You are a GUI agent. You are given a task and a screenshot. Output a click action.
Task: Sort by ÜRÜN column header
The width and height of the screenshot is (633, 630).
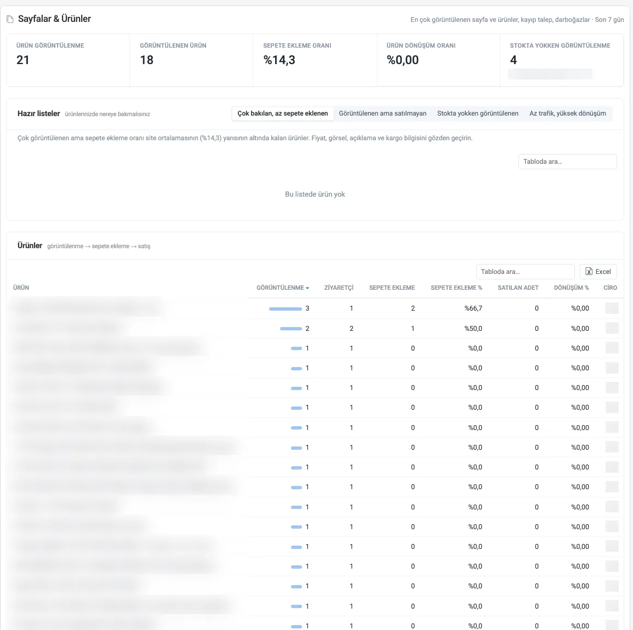coord(21,288)
